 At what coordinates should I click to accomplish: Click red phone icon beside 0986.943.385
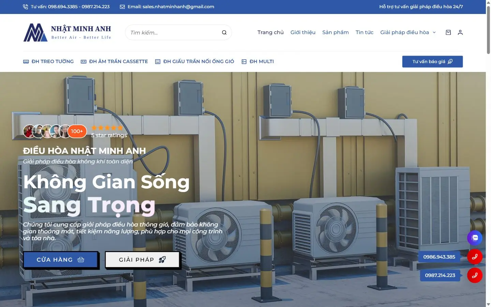475,257
